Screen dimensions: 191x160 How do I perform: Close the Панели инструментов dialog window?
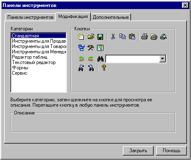[x=185, y=5]
